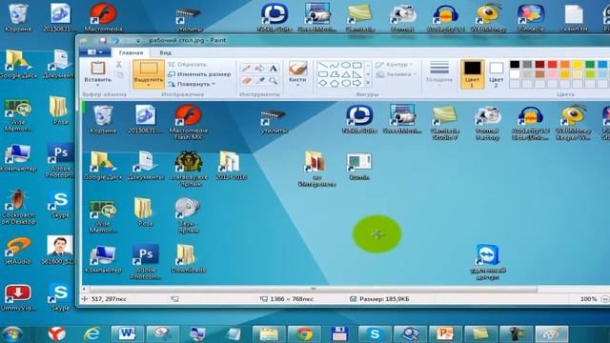Choose the Right triangle shape
The height and width of the screenshot is (343, 610).
pos(356,74)
